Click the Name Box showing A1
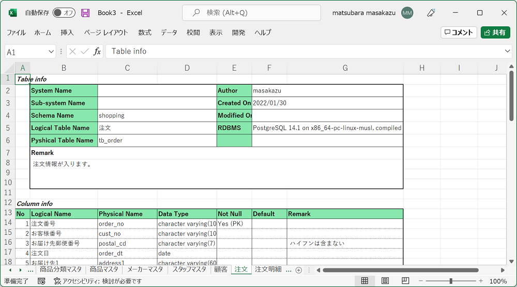517x287 pixels. pos(26,52)
